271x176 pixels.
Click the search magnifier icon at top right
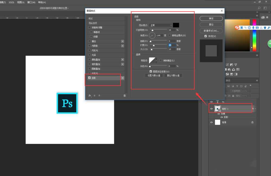click(259, 8)
